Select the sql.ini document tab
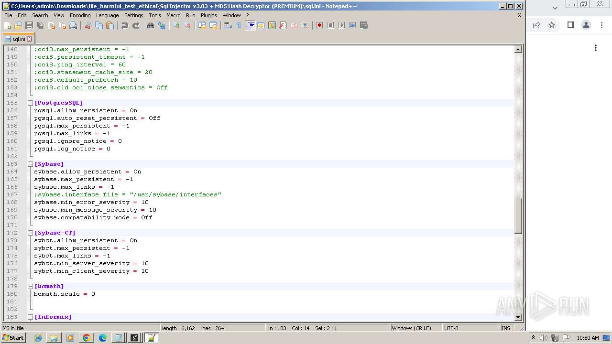Screen dimensions: 612x344 tap(18, 39)
